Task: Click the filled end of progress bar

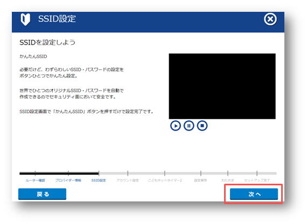Action: pyautogui.click(x=99, y=173)
